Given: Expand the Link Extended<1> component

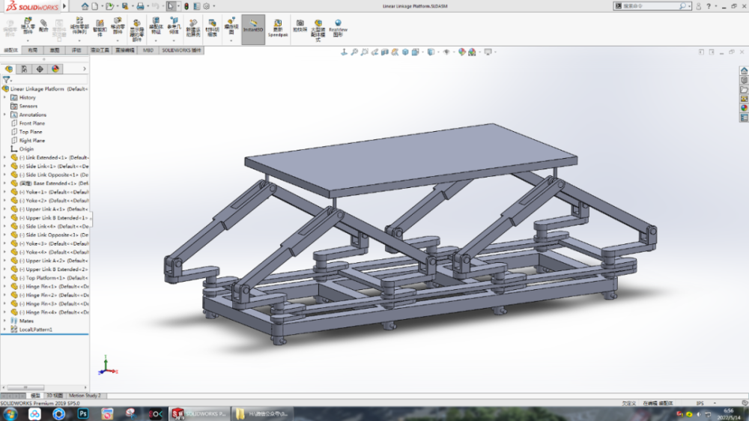Looking at the screenshot, I should click(4, 158).
